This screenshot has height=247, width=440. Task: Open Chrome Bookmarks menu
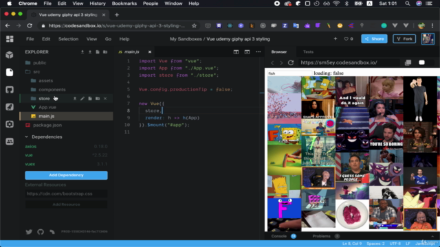(x=124, y=3)
